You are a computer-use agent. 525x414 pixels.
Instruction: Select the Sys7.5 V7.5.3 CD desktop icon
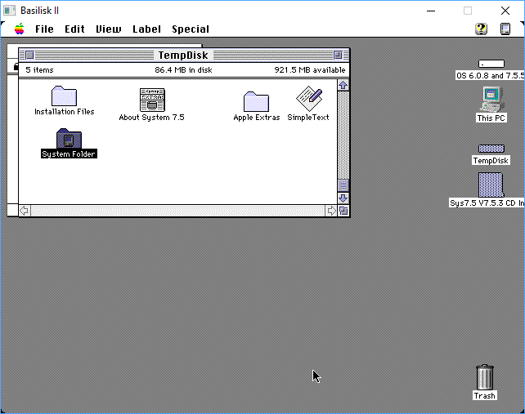click(491, 185)
